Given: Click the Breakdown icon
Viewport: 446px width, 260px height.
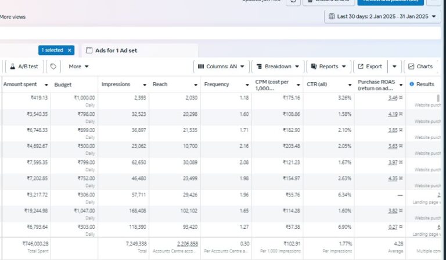Looking at the screenshot, I should [x=259, y=67].
